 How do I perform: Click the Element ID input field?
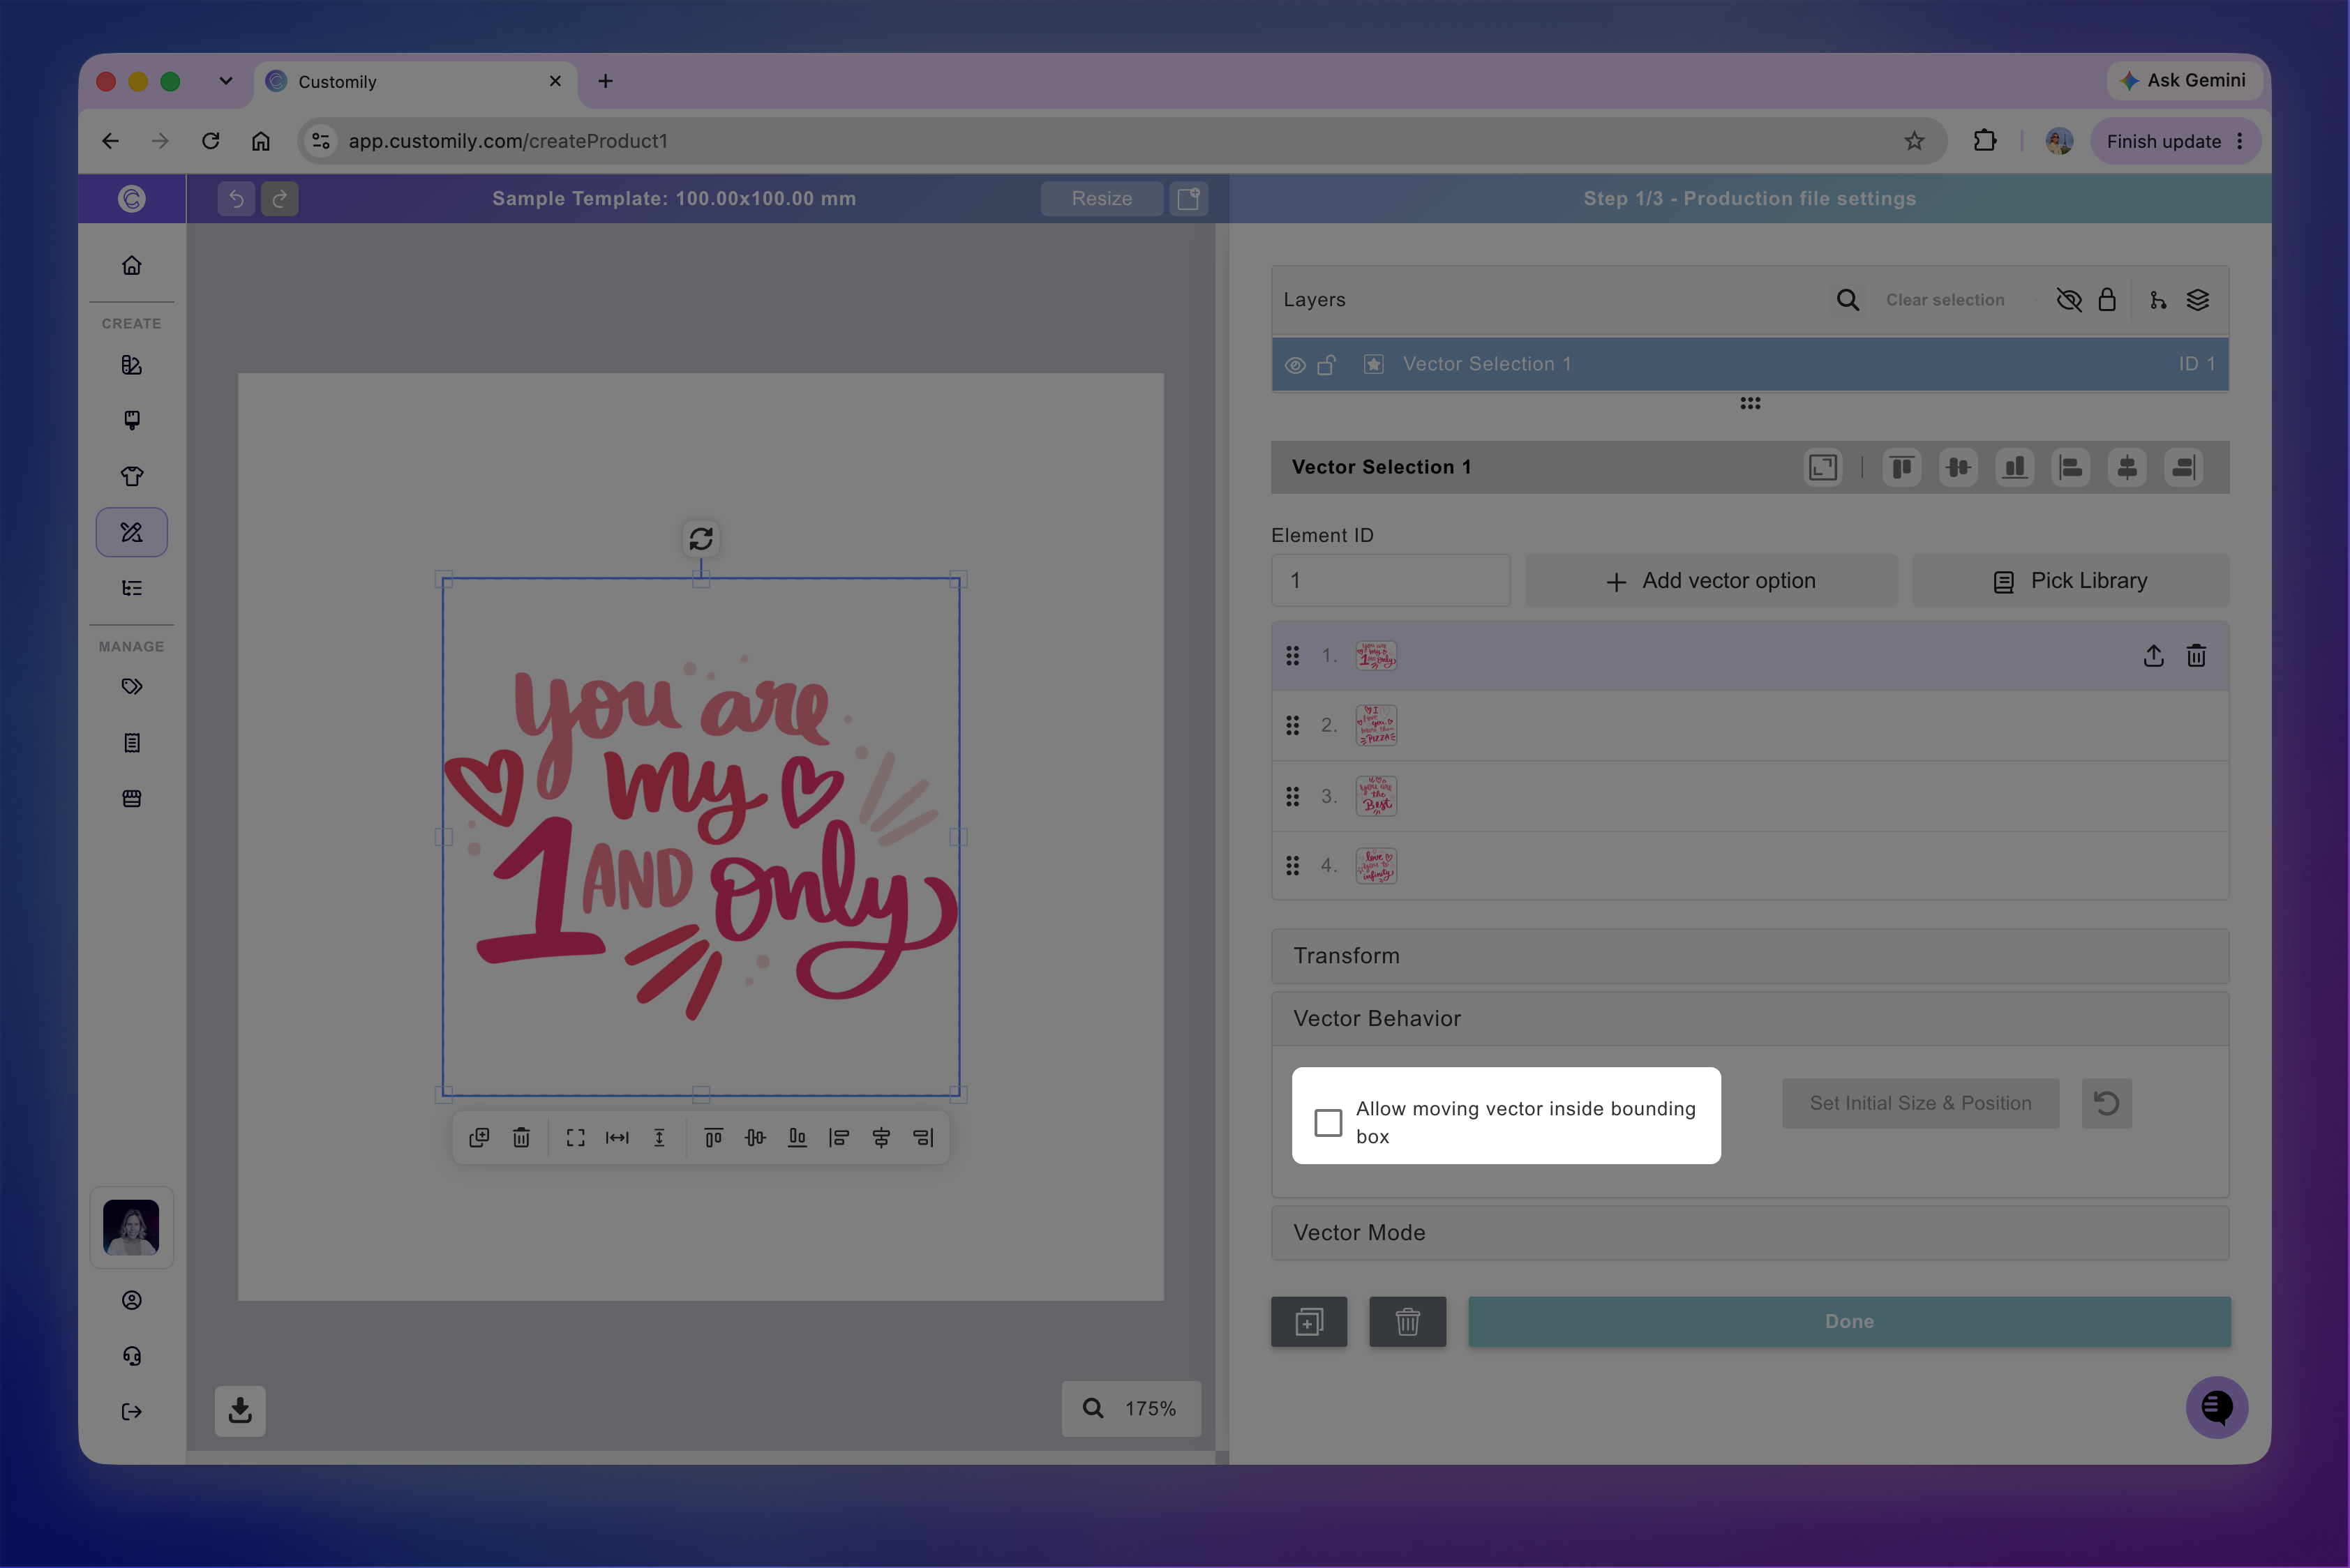1391,581
